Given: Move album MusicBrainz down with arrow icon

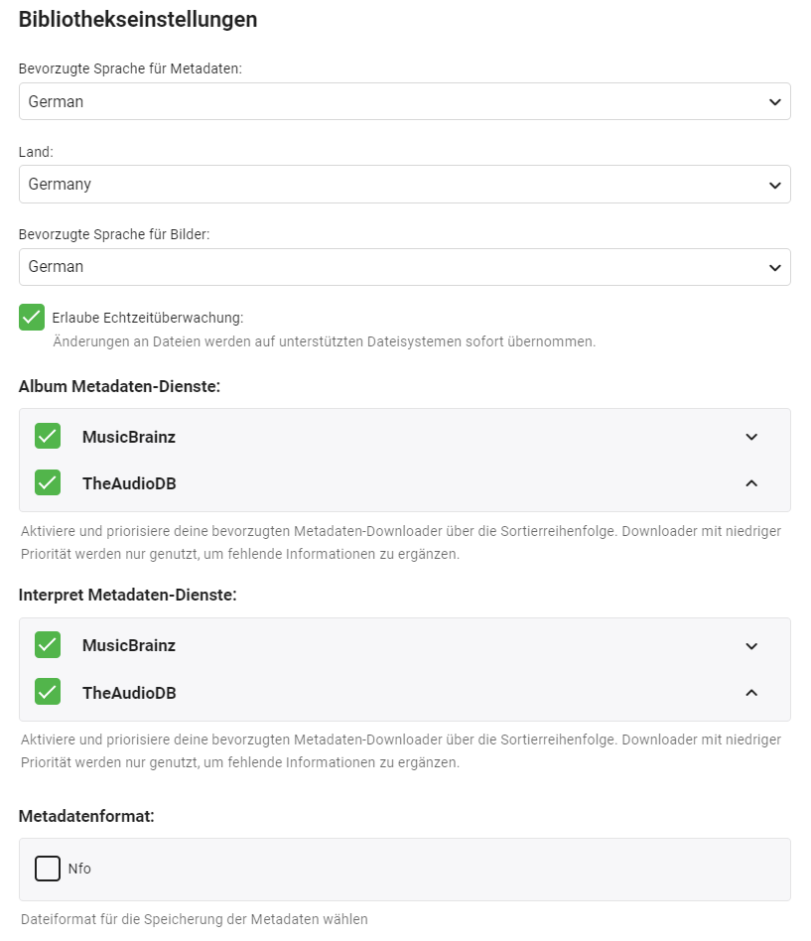Looking at the screenshot, I should tap(751, 437).
